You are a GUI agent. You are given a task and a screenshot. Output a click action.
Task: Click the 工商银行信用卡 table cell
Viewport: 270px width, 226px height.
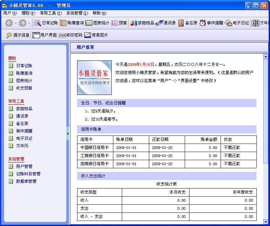95,156
